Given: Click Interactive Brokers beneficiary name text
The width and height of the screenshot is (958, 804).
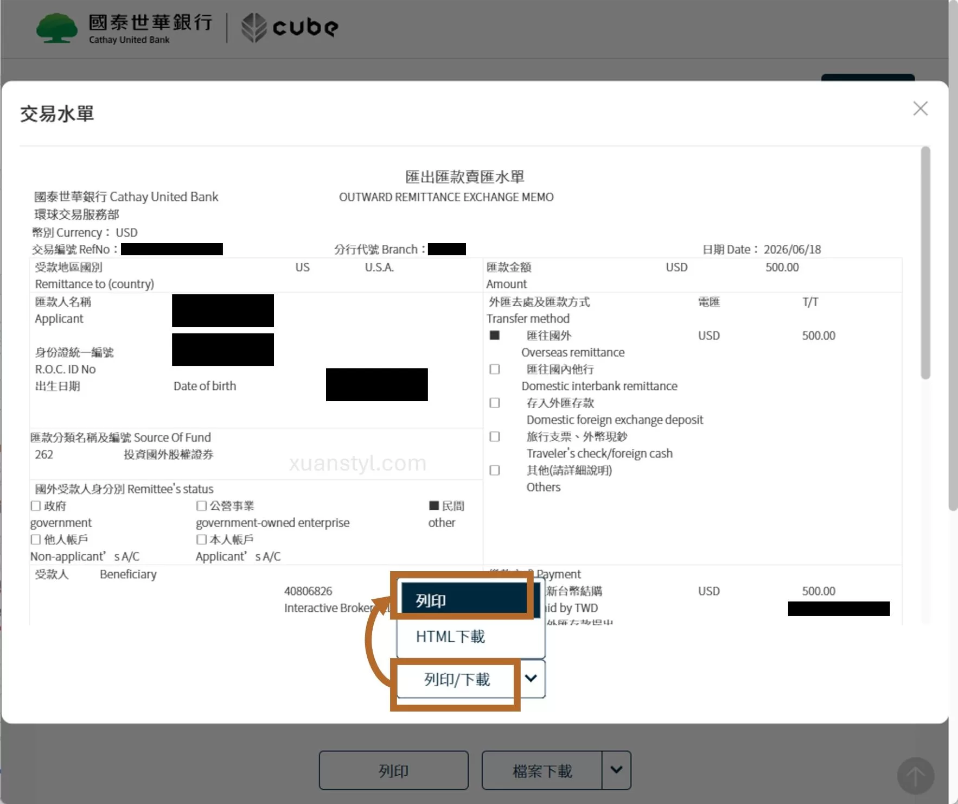Looking at the screenshot, I should point(337,608).
